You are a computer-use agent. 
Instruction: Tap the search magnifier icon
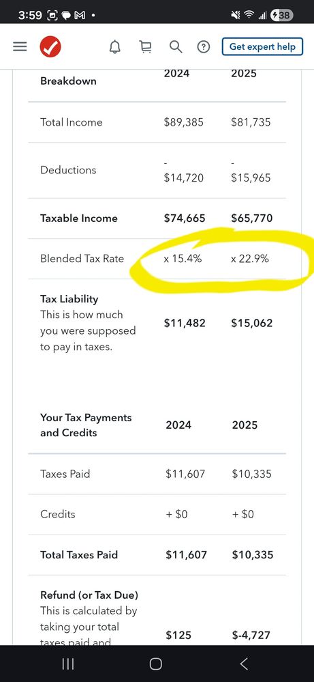click(x=176, y=46)
